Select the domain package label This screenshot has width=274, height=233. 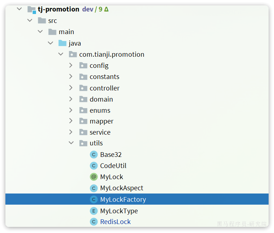click(x=101, y=99)
